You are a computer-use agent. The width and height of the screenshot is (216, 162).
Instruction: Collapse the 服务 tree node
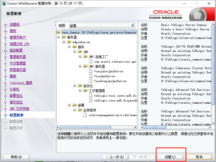pos(69,47)
